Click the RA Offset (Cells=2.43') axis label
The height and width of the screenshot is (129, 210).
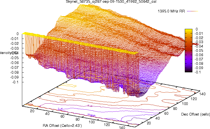(x=62, y=125)
